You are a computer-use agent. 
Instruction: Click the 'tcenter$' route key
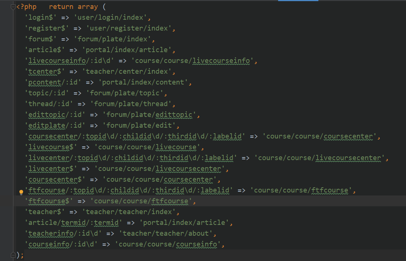coord(45,71)
